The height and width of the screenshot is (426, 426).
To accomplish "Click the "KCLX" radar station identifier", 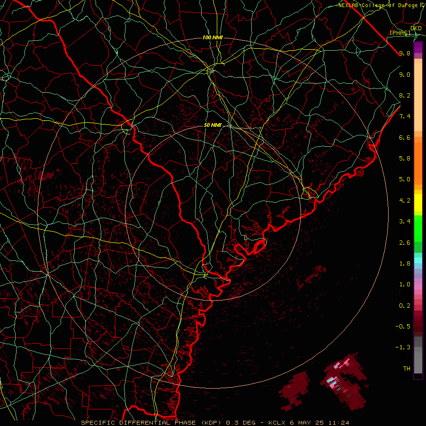I will tap(277, 423).
